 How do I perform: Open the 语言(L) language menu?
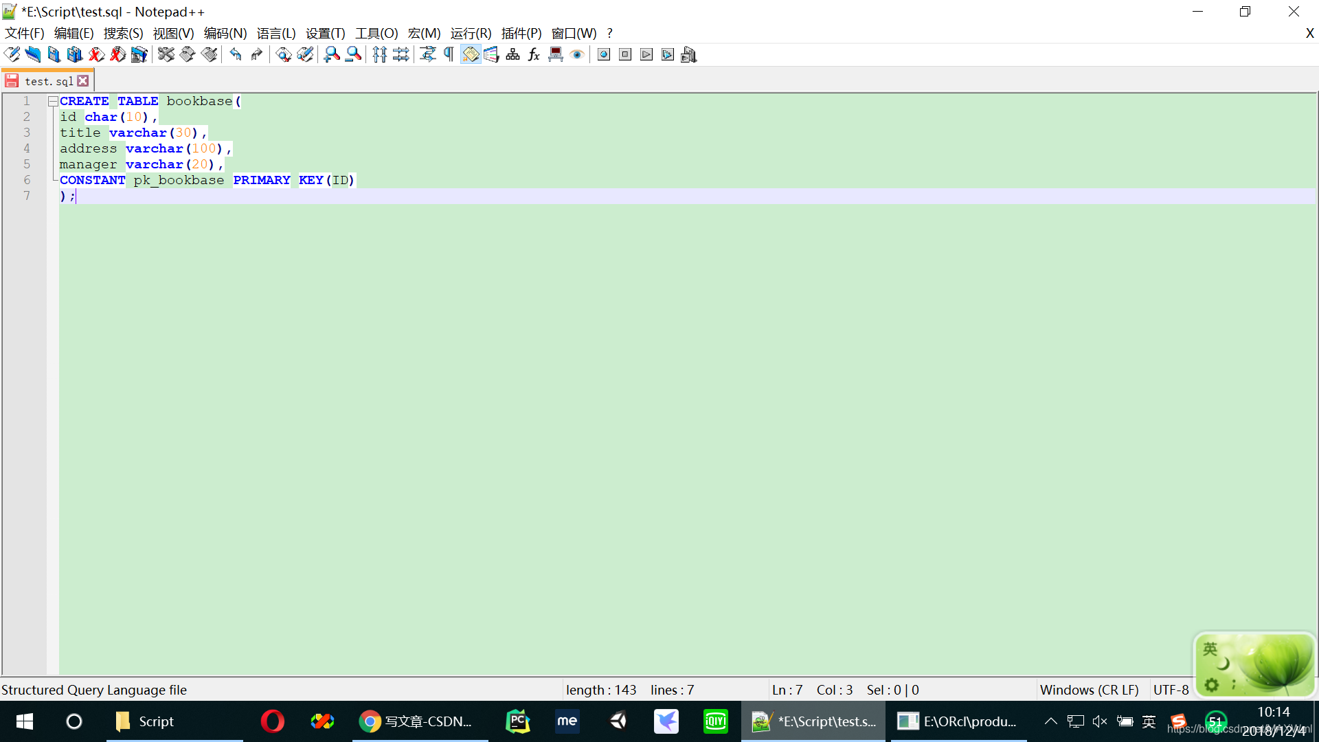275,34
